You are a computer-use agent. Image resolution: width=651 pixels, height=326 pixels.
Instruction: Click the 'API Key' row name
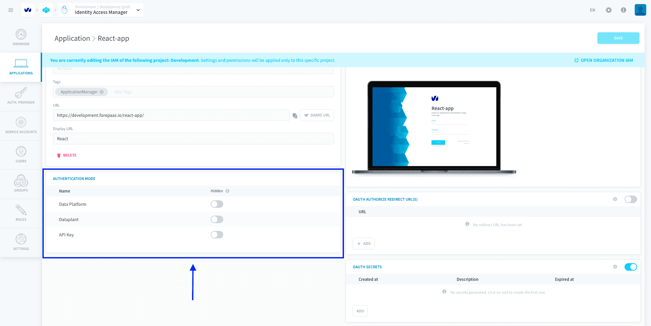[66, 235]
